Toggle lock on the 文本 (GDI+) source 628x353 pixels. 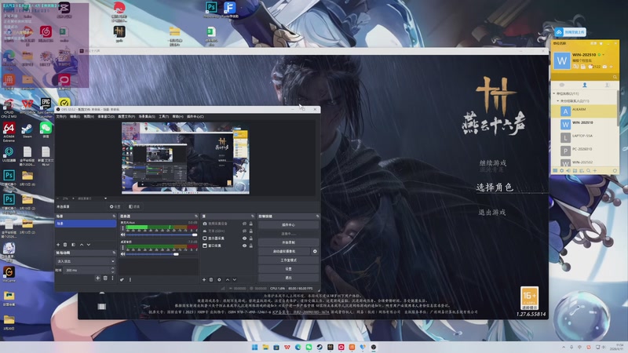click(x=251, y=231)
